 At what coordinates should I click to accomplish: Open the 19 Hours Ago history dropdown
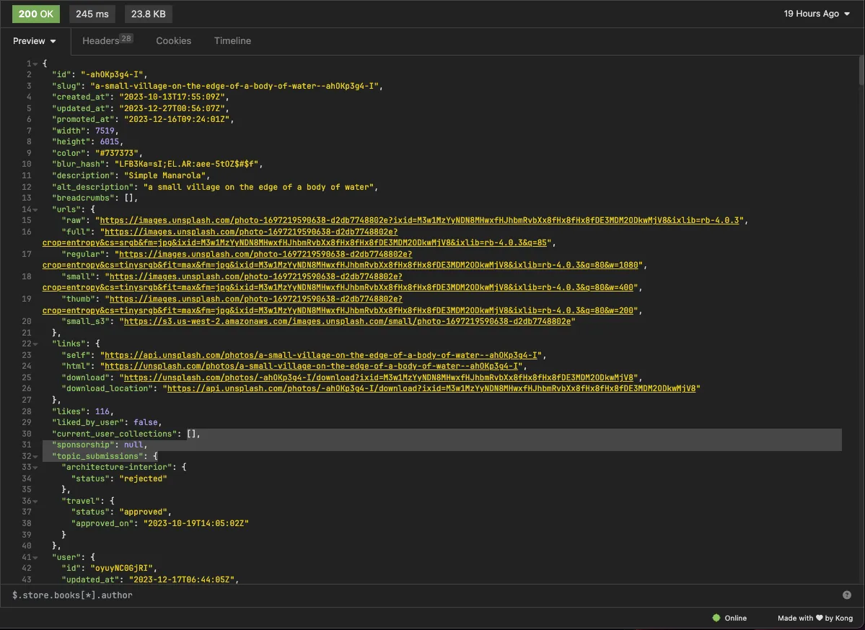coord(817,14)
